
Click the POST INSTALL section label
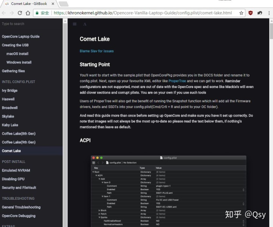tap(14, 162)
